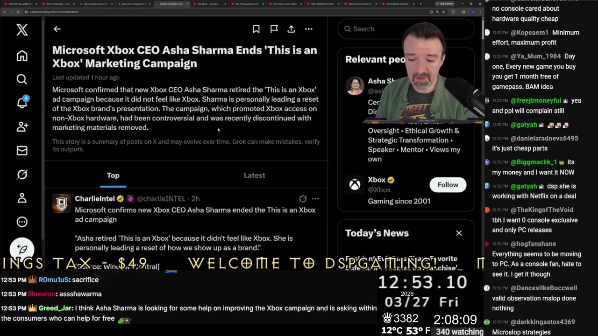Open the Follow/people sidebar icon
Viewport: 598px width, 336px height.
22,126
